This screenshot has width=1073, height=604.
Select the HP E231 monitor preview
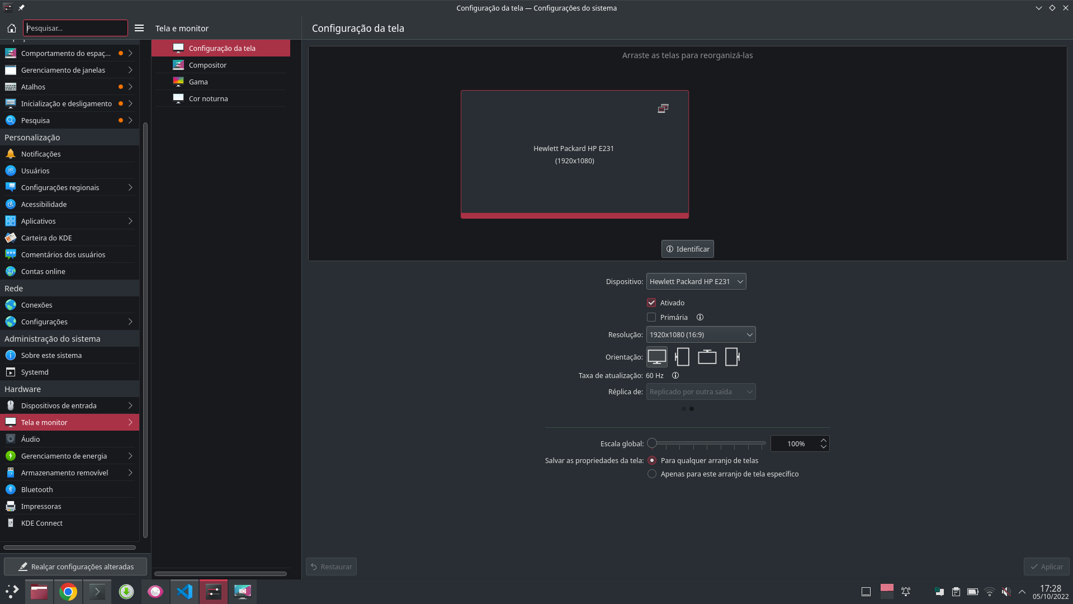point(574,154)
